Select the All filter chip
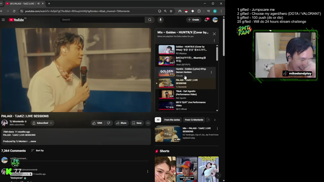This screenshot has height=182, width=324. tap(158, 120)
